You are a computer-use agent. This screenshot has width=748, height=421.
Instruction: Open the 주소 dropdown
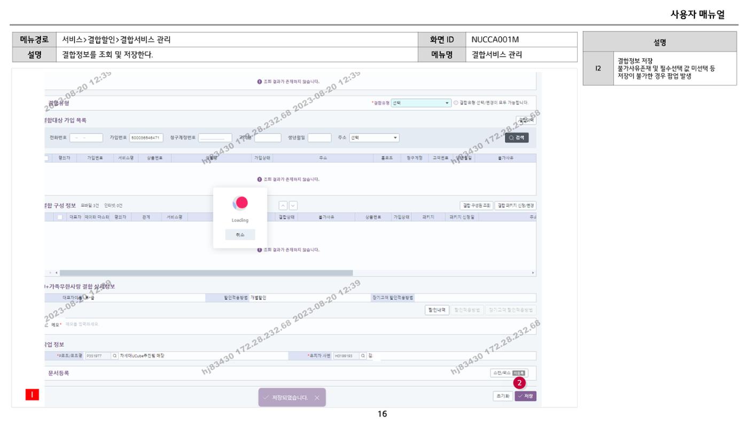374,138
